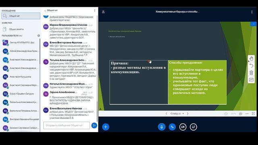Click Татьяна Зибо's purple Та avatar
258x145 pixels.
pos(46,62)
